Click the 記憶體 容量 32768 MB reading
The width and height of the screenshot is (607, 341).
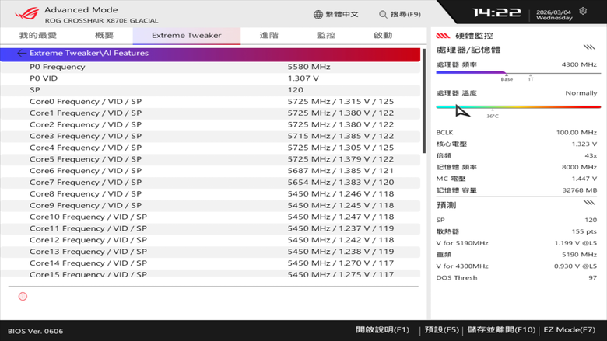[x=517, y=190]
